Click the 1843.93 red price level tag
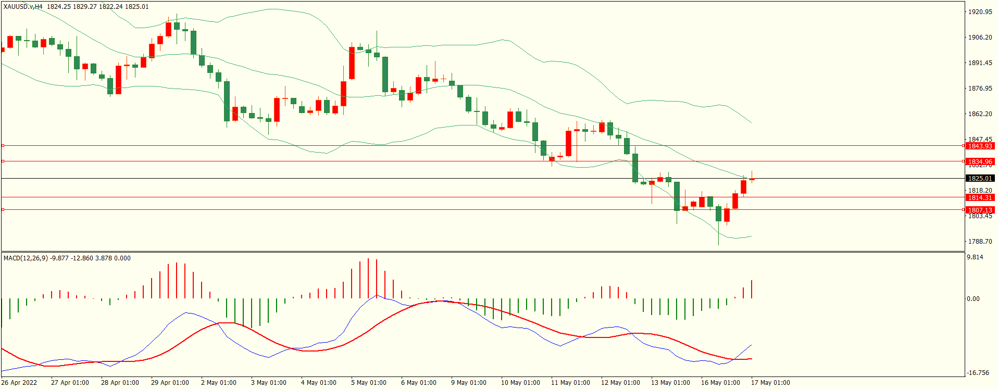 (x=980, y=146)
